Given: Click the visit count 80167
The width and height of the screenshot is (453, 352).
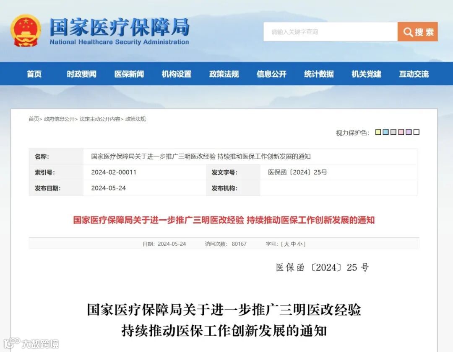Looking at the screenshot, I should [239, 244].
